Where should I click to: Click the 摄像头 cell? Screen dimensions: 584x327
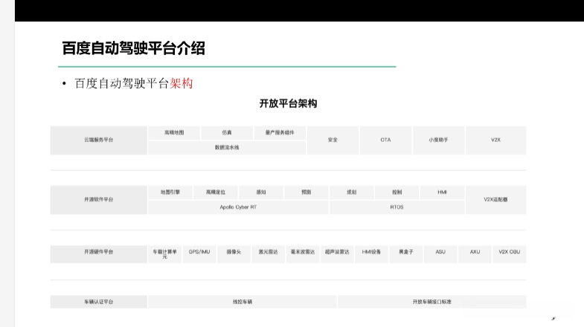click(x=234, y=254)
